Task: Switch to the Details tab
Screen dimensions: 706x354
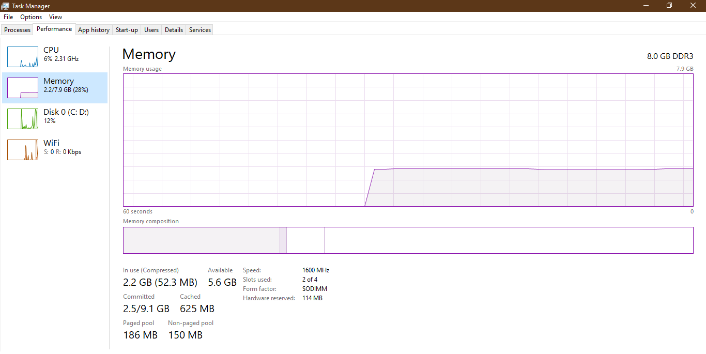Action: (x=173, y=29)
